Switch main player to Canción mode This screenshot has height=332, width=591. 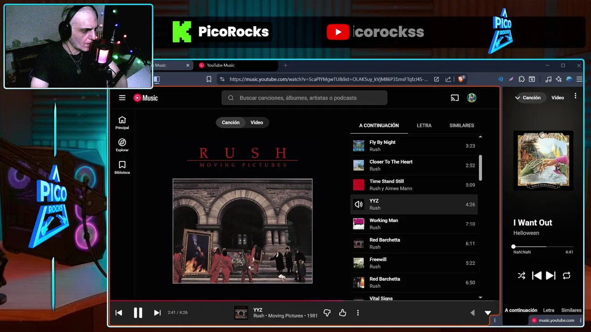tap(230, 122)
